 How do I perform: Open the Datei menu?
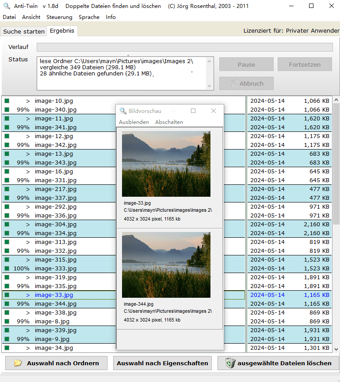pos(9,17)
